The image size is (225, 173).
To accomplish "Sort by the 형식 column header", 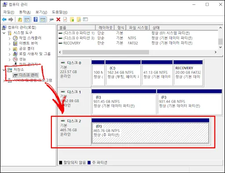I will click(120, 28).
